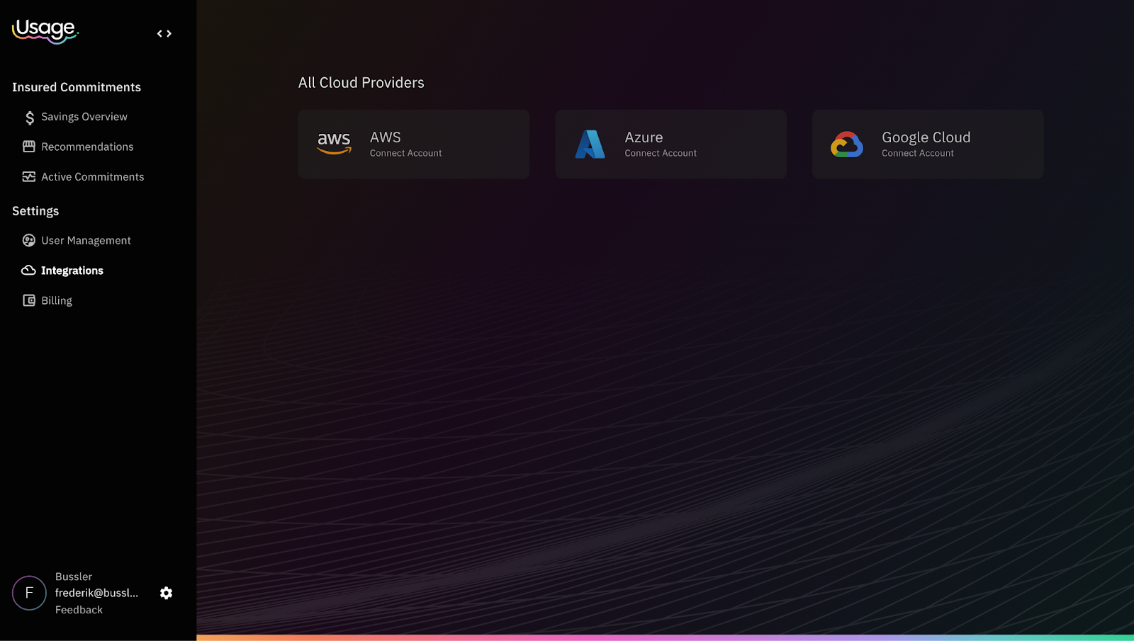Connect an AWS account card
Image resolution: width=1134 pixels, height=641 pixels.
[414, 144]
